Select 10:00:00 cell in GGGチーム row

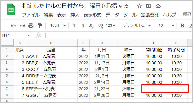[x=154, y=95]
